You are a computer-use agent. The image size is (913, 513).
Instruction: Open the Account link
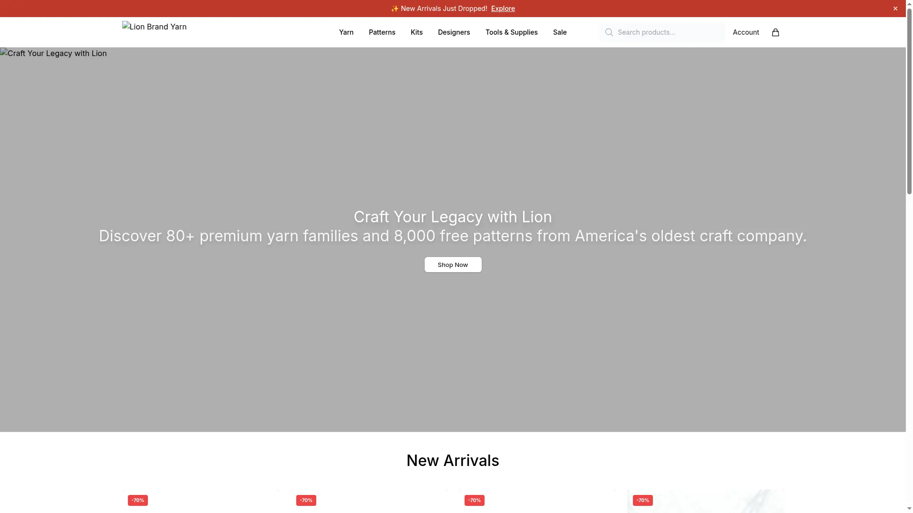746,32
